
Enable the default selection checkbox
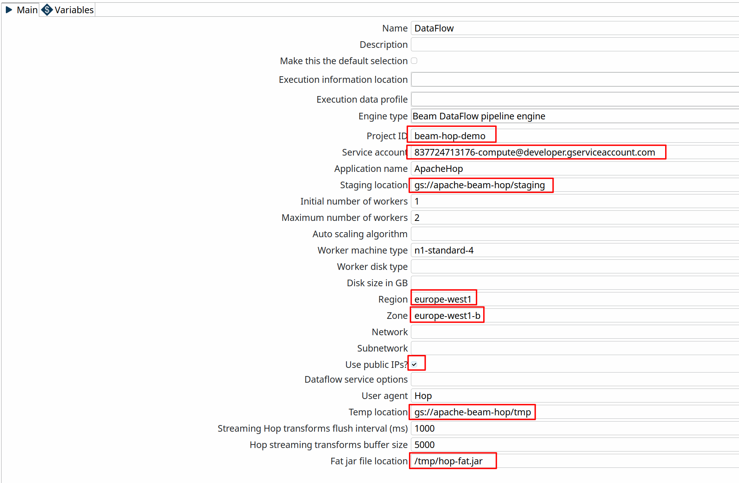[414, 61]
